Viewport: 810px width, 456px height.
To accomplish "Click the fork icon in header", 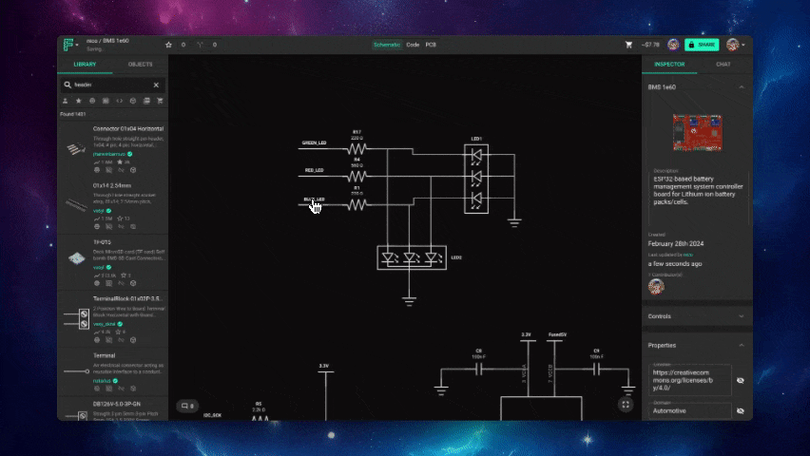I will [x=200, y=45].
